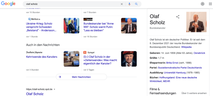Open article Kehrtwende des Kanzlers

(x=42, y=57)
